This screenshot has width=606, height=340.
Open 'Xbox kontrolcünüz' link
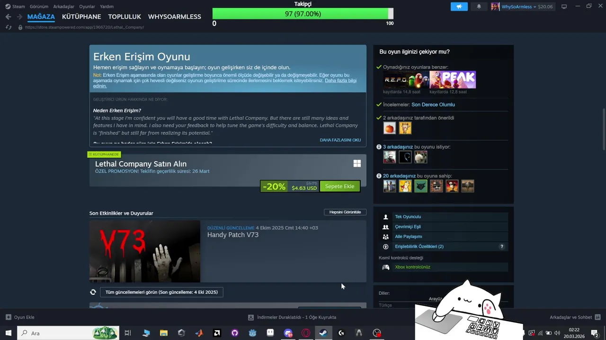pos(412,267)
